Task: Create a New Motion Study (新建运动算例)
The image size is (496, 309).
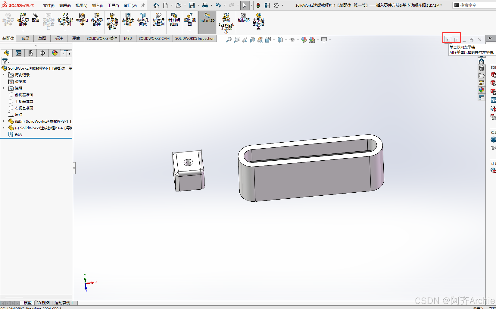Action: tap(158, 19)
